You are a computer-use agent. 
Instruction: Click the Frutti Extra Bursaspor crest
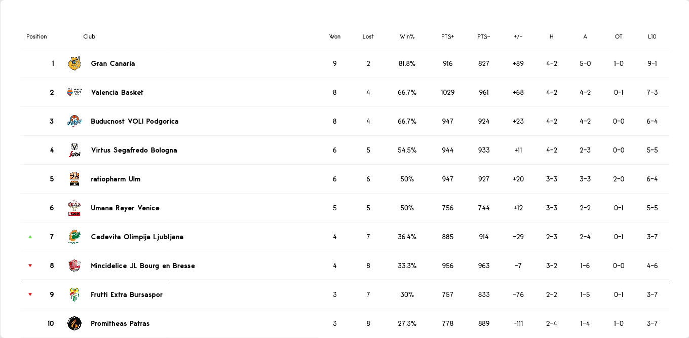74,294
